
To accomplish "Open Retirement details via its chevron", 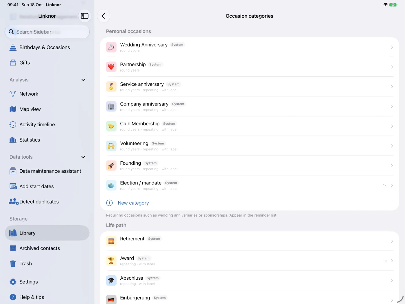I will click(392, 241).
